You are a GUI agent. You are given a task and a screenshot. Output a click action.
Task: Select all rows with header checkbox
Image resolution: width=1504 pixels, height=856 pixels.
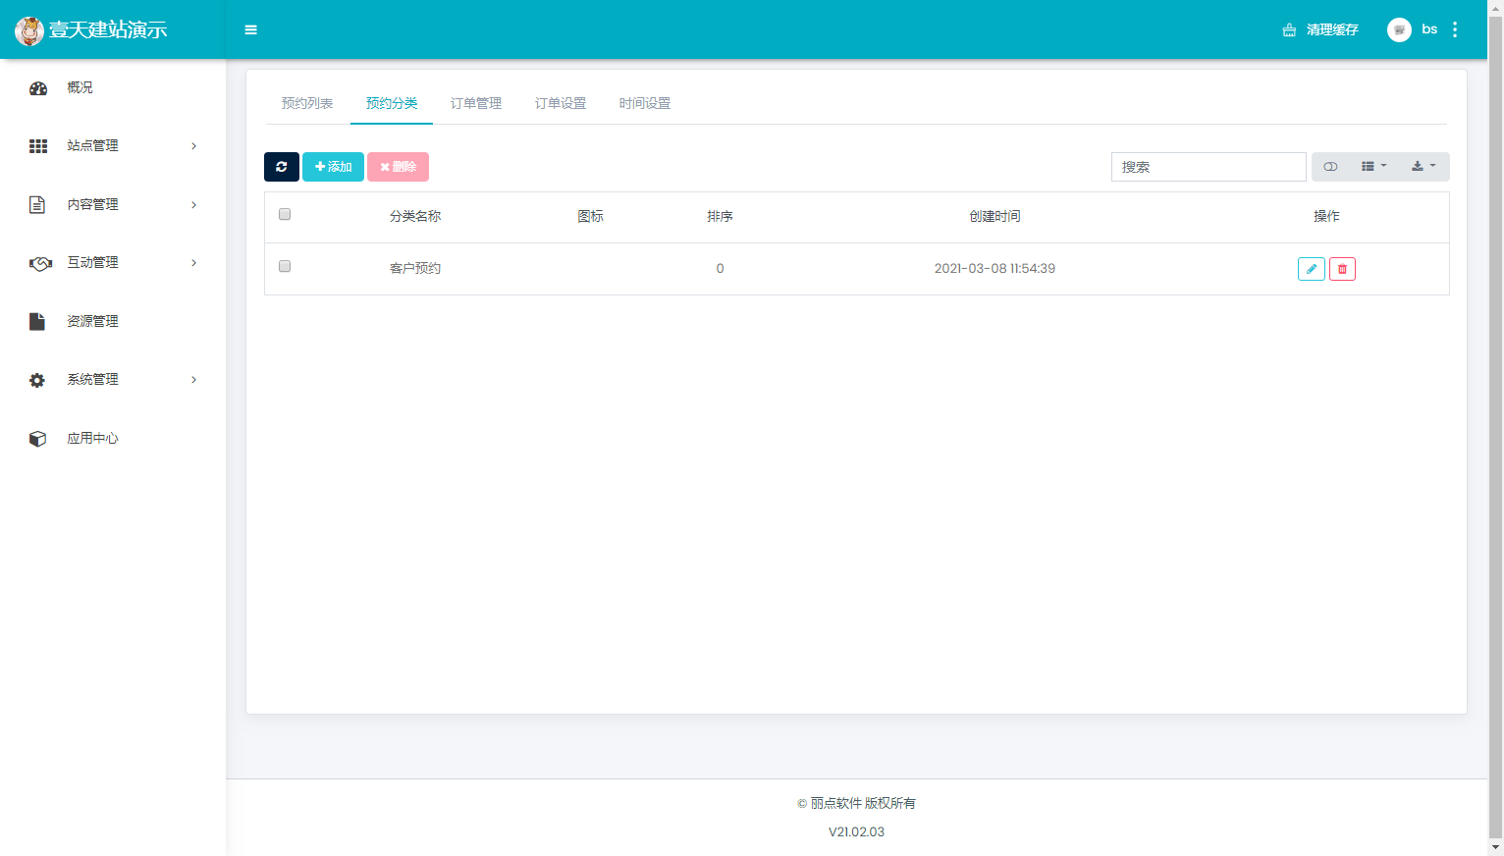[285, 214]
